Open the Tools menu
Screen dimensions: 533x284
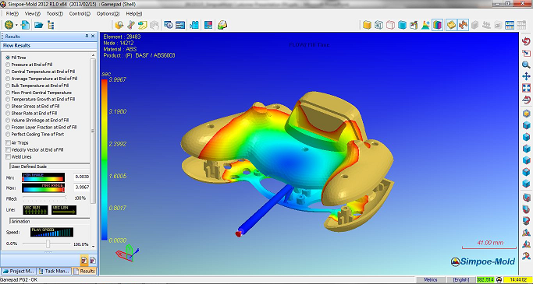(55, 13)
